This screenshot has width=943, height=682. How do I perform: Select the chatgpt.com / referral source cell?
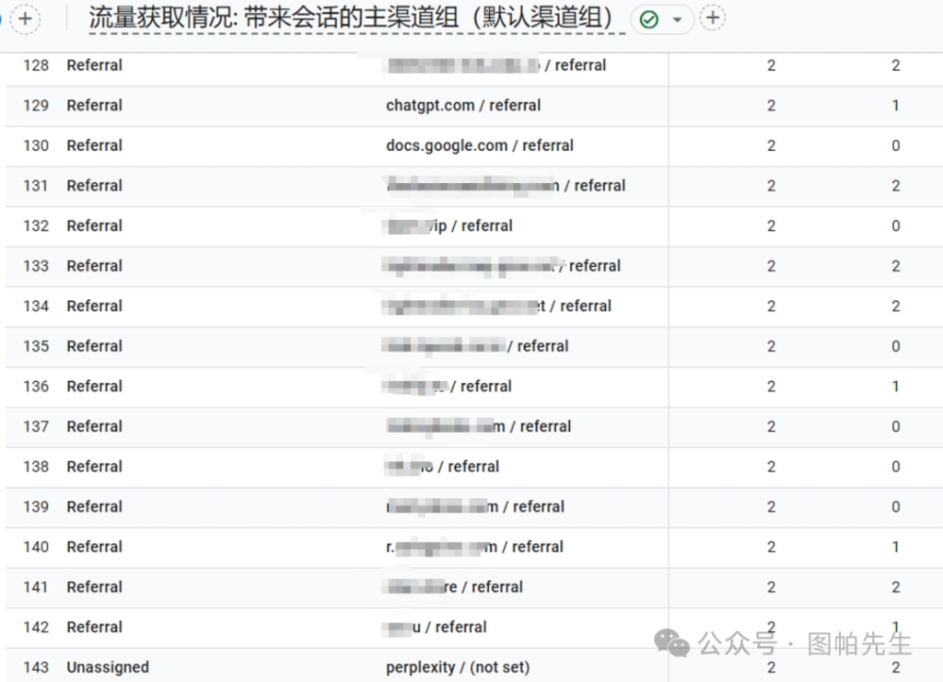pos(463,106)
